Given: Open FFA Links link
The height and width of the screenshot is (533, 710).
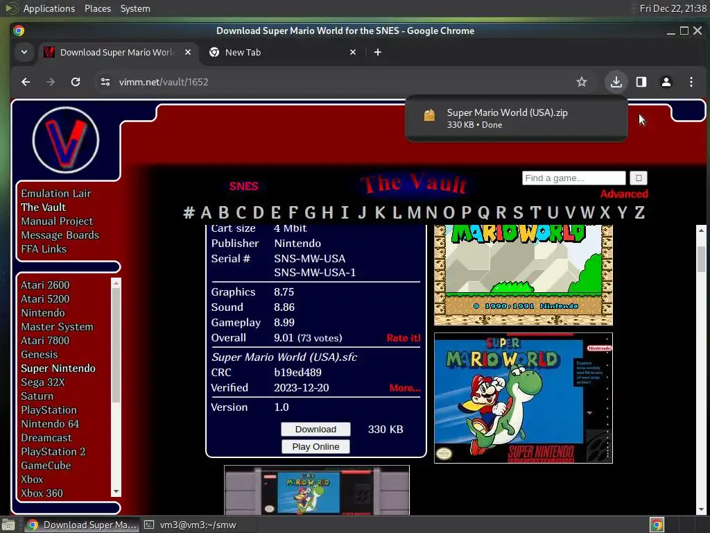Looking at the screenshot, I should tap(44, 249).
